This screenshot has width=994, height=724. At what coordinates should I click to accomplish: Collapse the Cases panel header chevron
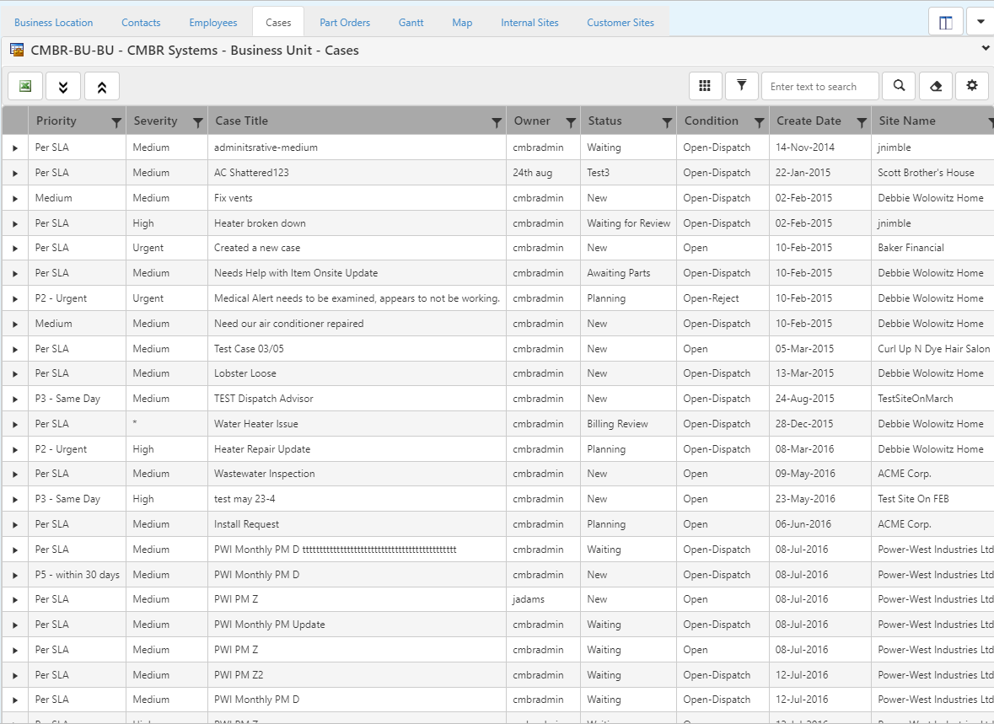pyautogui.click(x=986, y=49)
